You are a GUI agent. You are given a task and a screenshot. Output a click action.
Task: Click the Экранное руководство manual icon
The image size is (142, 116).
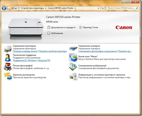[8, 76]
